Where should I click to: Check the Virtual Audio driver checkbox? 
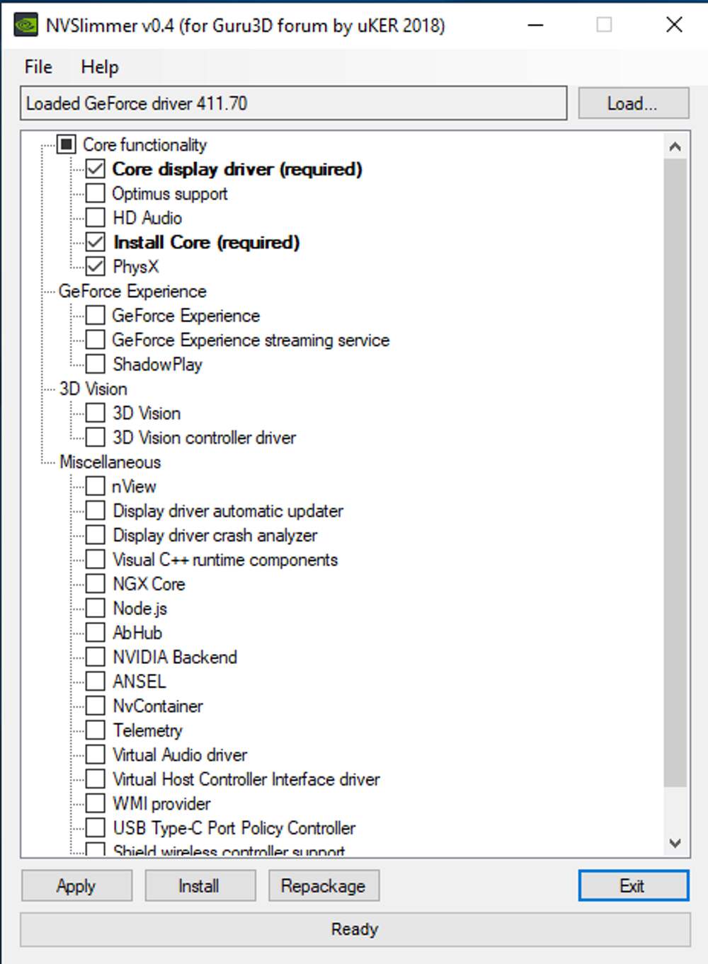pyautogui.click(x=96, y=754)
